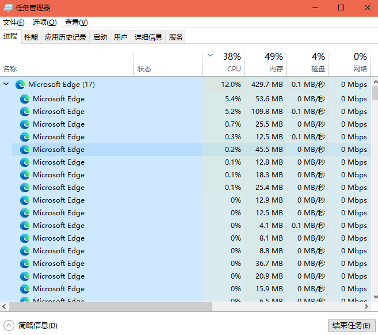
Task: Click the 15.9 MB memory value
Action: tap(269, 289)
